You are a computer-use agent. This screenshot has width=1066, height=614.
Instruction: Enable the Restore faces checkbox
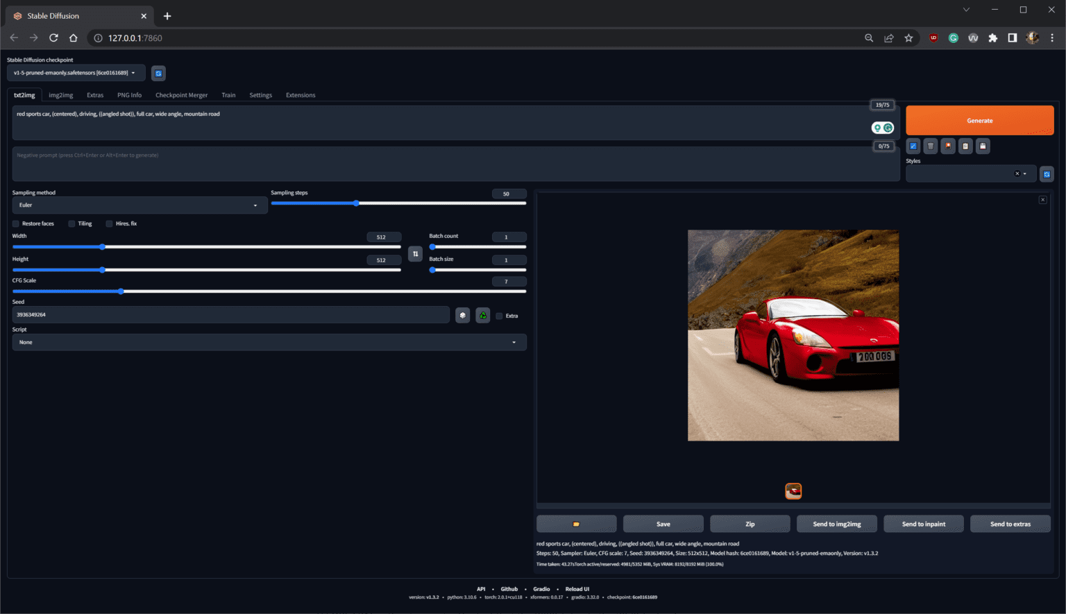click(15, 223)
